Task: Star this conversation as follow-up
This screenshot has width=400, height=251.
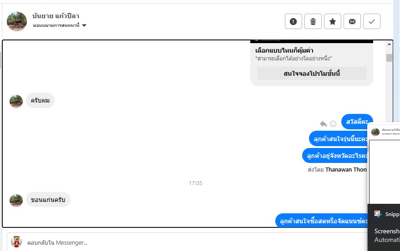Action: 333,21
